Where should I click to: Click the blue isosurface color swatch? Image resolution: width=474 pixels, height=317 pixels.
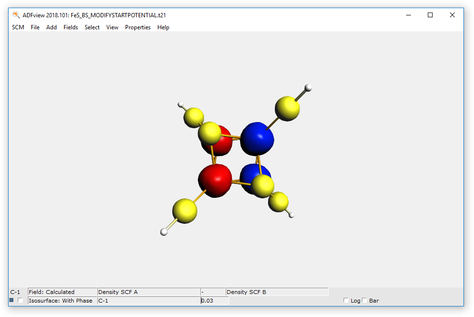click(12, 300)
